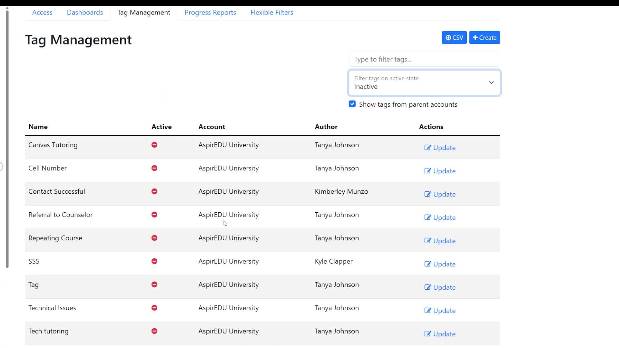This screenshot has width=619, height=348.
Task: Click author Kimberley Munzo
Action: (x=341, y=191)
